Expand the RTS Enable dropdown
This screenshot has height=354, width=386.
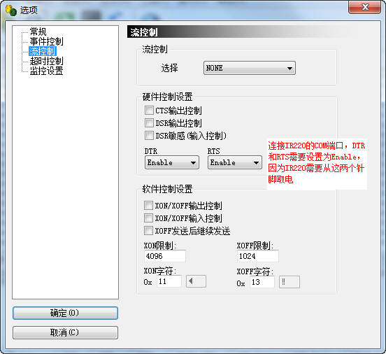(234, 162)
